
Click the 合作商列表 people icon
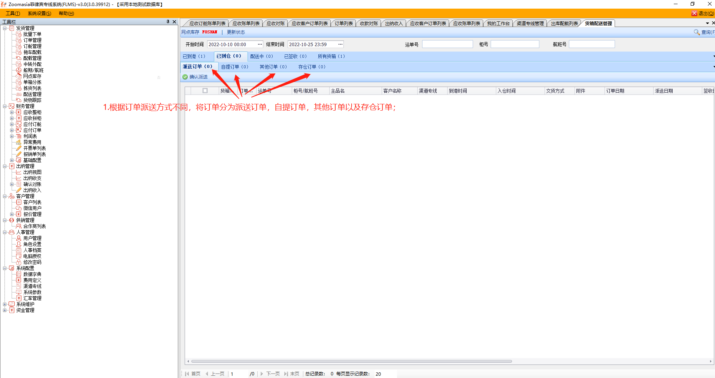19,226
